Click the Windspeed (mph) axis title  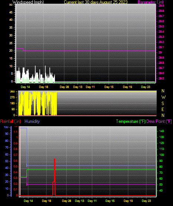[x=28, y=2]
